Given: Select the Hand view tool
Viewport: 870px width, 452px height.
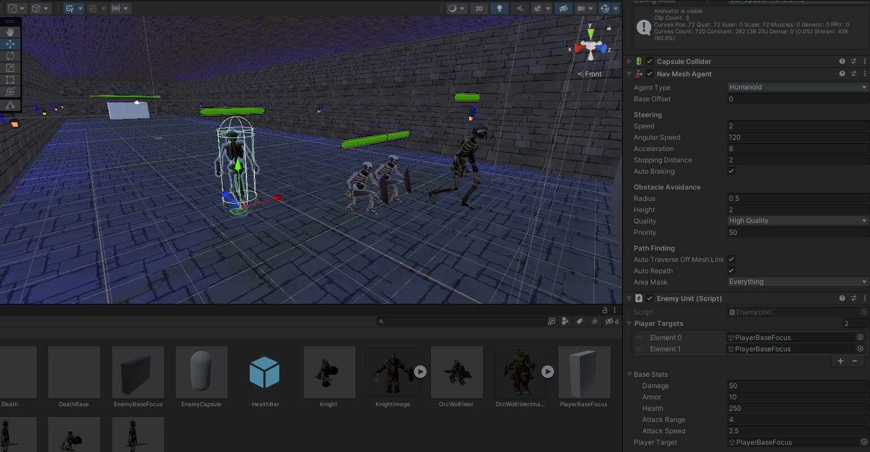Looking at the screenshot, I should [10, 32].
